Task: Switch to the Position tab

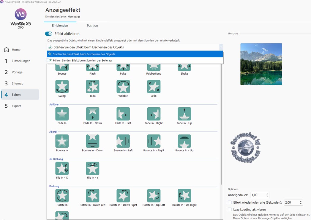Action: pos(92,26)
